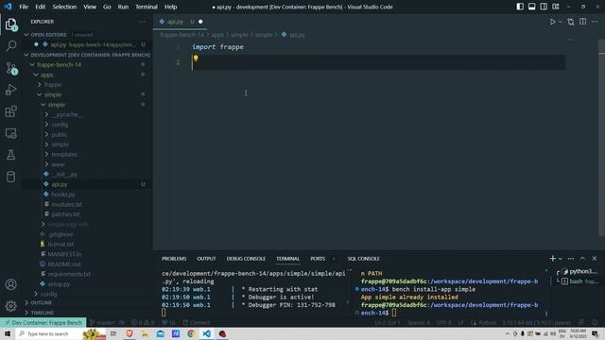Screen dimensions: 605x340
Task: Split the editor to the right
Action: coord(582,22)
